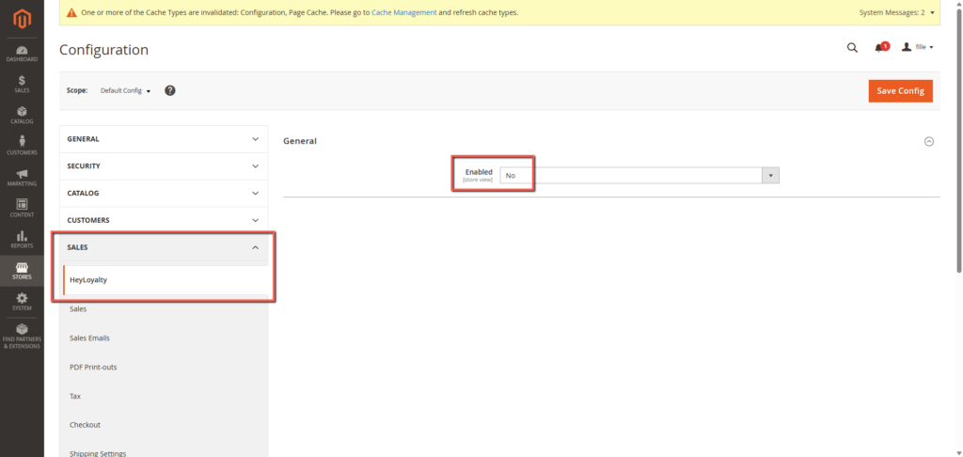The image size is (963, 457).
Task: Open the notifications bell icon
Action: pyautogui.click(x=879, y=47)
